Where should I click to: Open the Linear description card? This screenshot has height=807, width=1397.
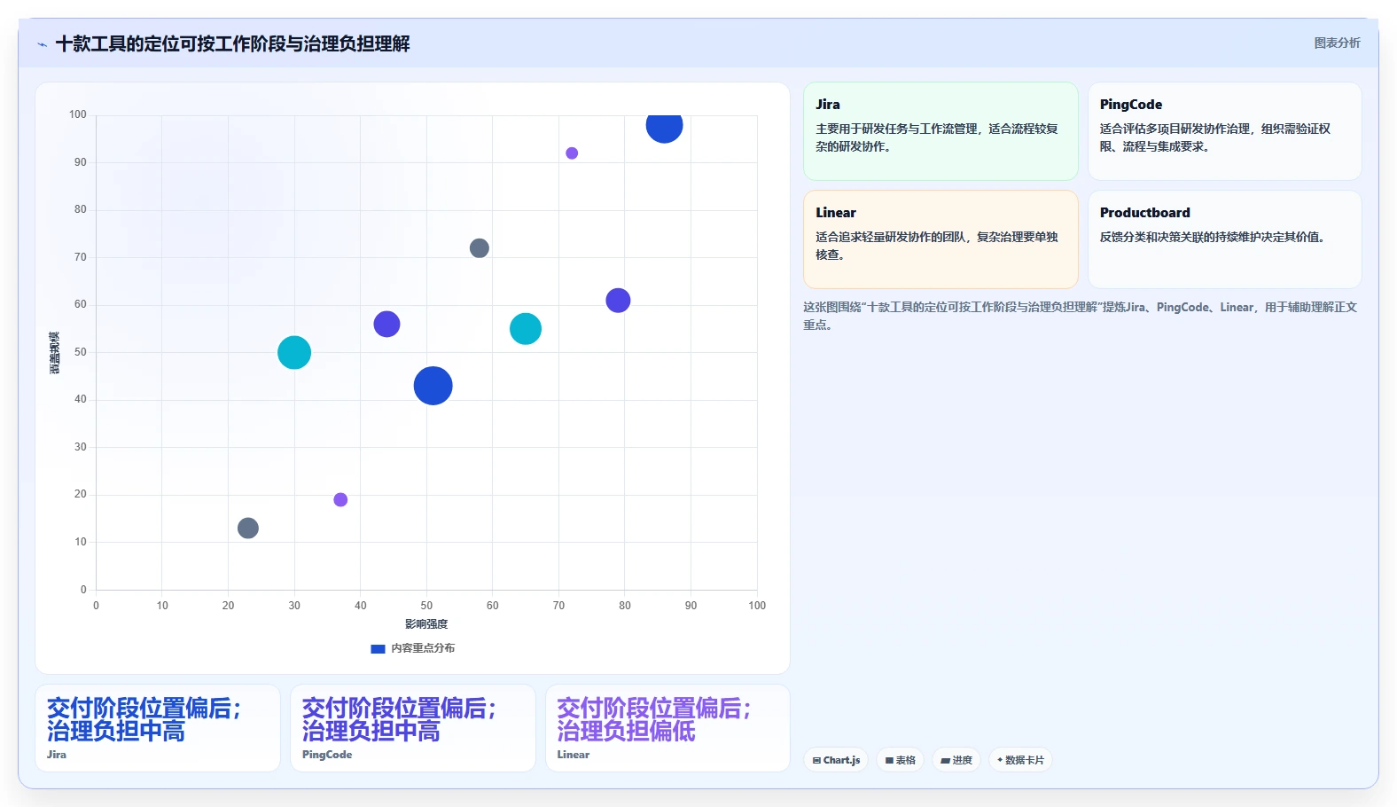[x=940, y=239]
